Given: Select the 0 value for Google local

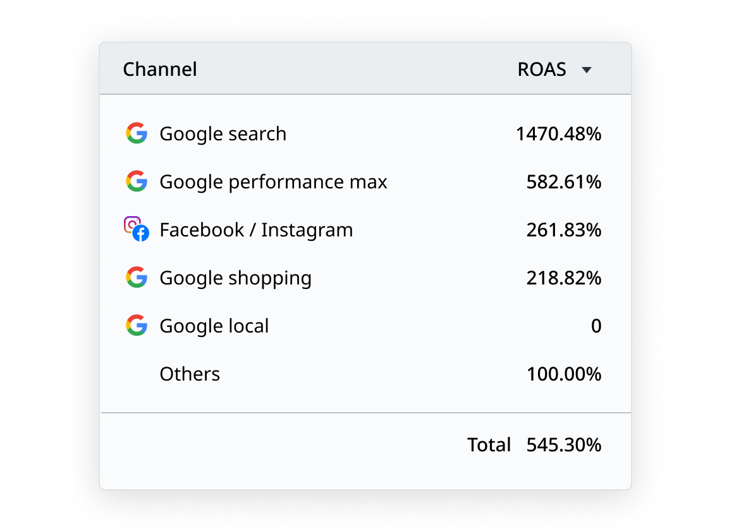Looking at the screenshot, I should pos(596,326).
